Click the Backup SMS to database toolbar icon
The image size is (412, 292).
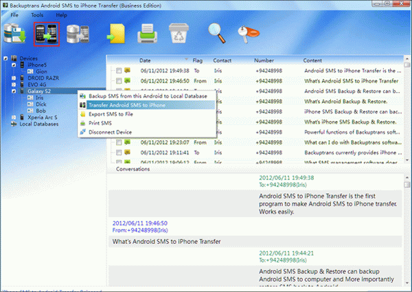[14, 34]
